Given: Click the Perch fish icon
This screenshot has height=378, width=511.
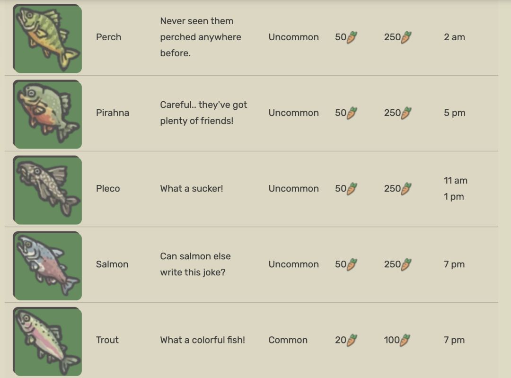Looking at the screenshot, I should pyautogui.click(x=47, y=38).
